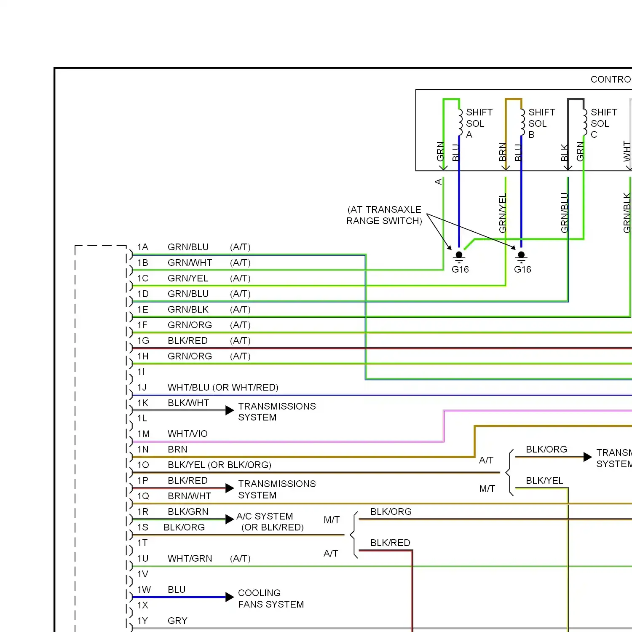632x632 pixels.
Task: Click the 1E GRN/BLK wire label
Action: (188, 310)
